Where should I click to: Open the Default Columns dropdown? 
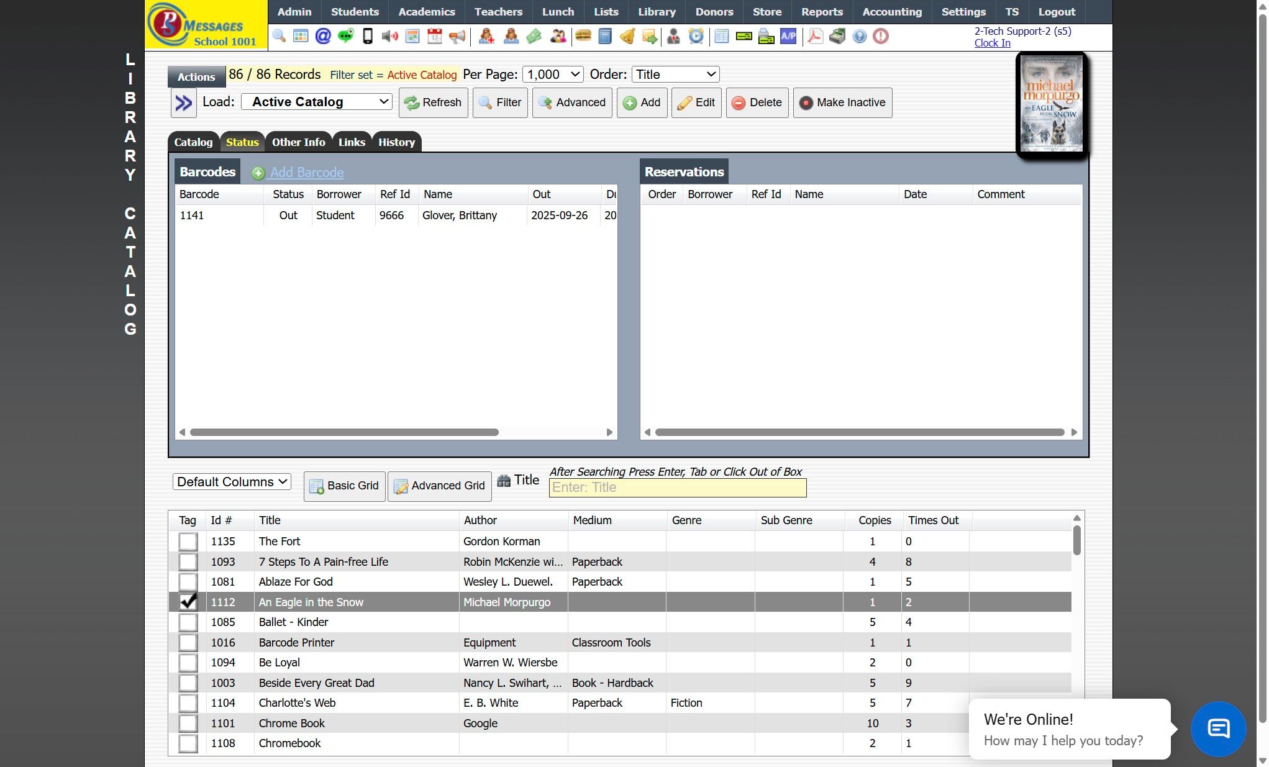[232, 482]
